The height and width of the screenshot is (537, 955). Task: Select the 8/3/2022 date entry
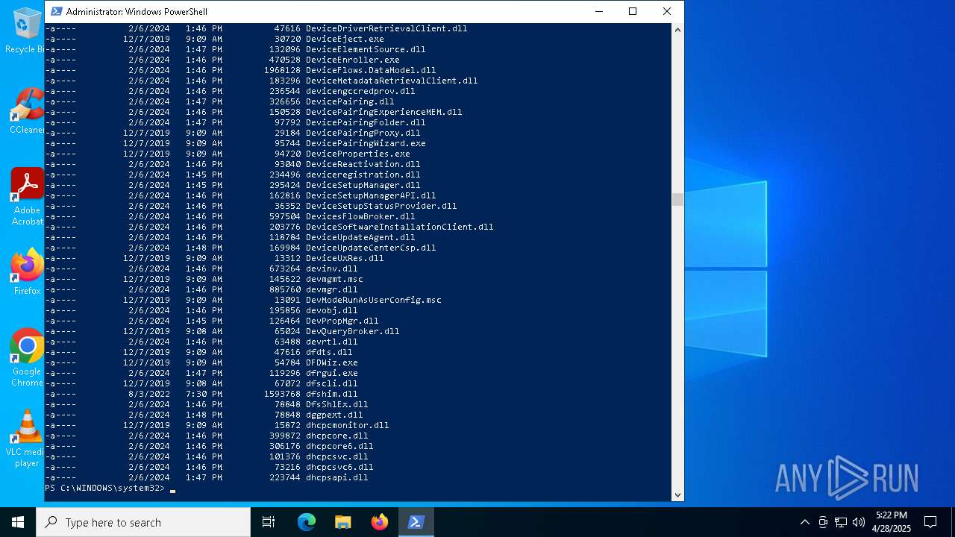(149, 394)
